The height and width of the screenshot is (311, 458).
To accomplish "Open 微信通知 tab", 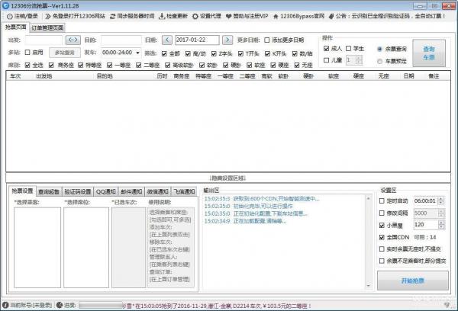I will point(158,191).
